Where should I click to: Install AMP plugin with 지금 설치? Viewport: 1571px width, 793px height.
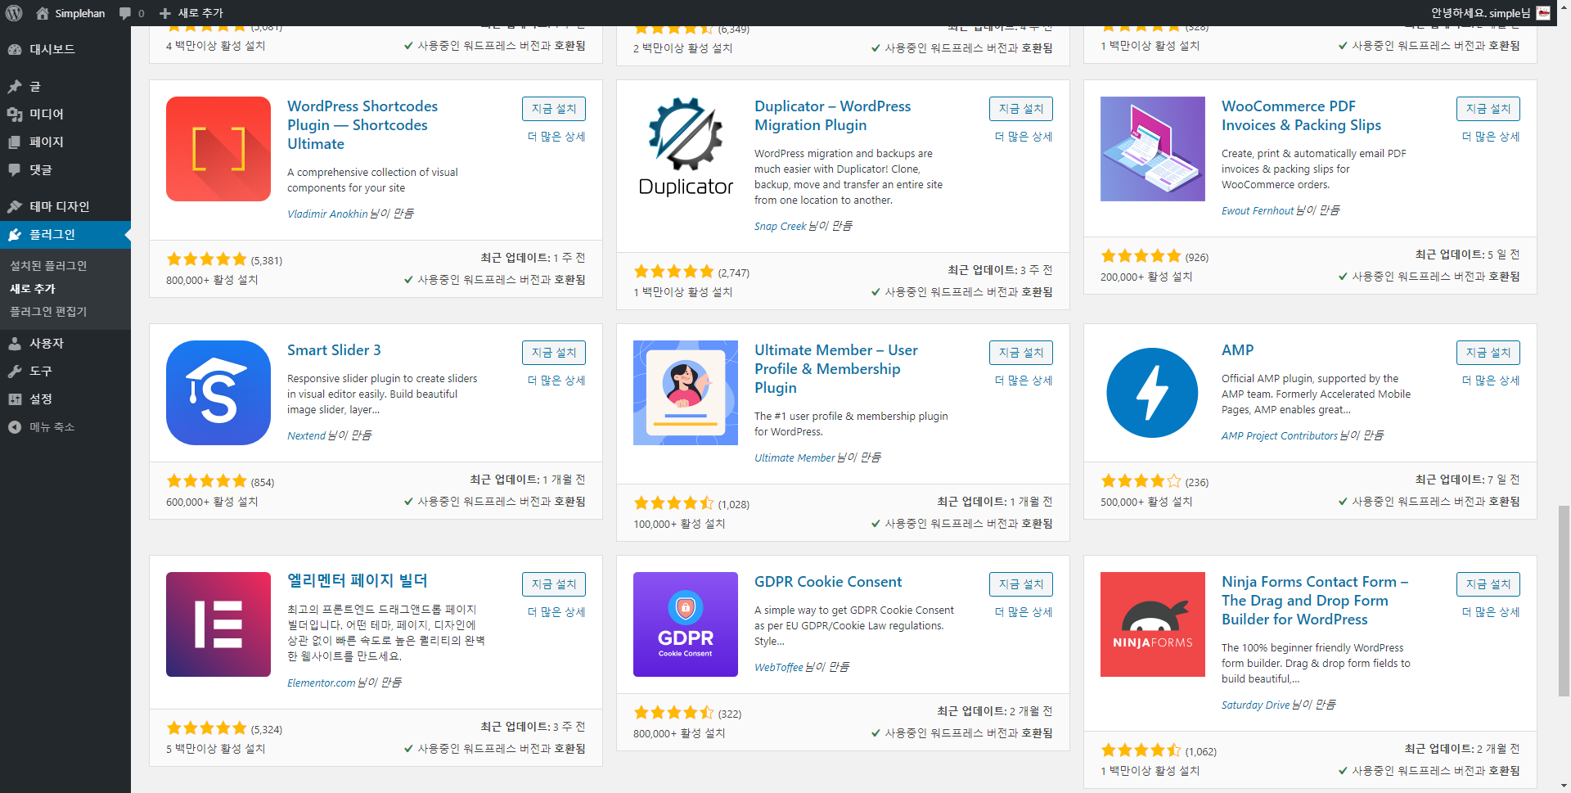1488,353
